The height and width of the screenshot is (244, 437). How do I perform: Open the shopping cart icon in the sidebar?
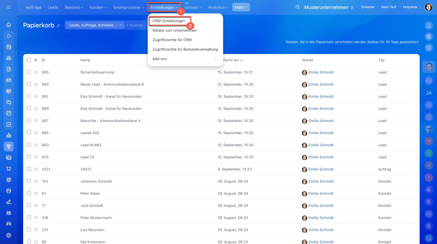9,168
